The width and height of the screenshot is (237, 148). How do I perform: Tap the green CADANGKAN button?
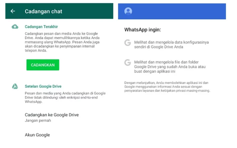43,65
